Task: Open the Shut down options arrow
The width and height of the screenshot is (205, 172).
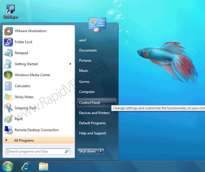Action: click(x=101, y=151)
